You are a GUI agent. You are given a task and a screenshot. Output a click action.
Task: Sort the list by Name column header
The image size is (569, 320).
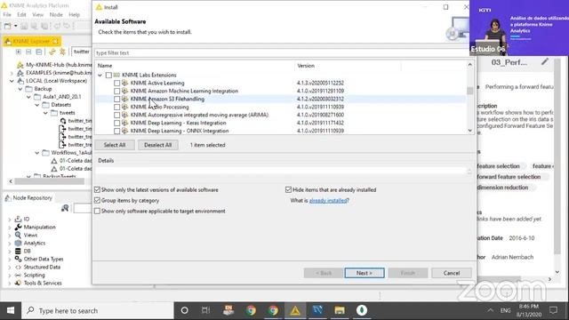tap(196, 66)
